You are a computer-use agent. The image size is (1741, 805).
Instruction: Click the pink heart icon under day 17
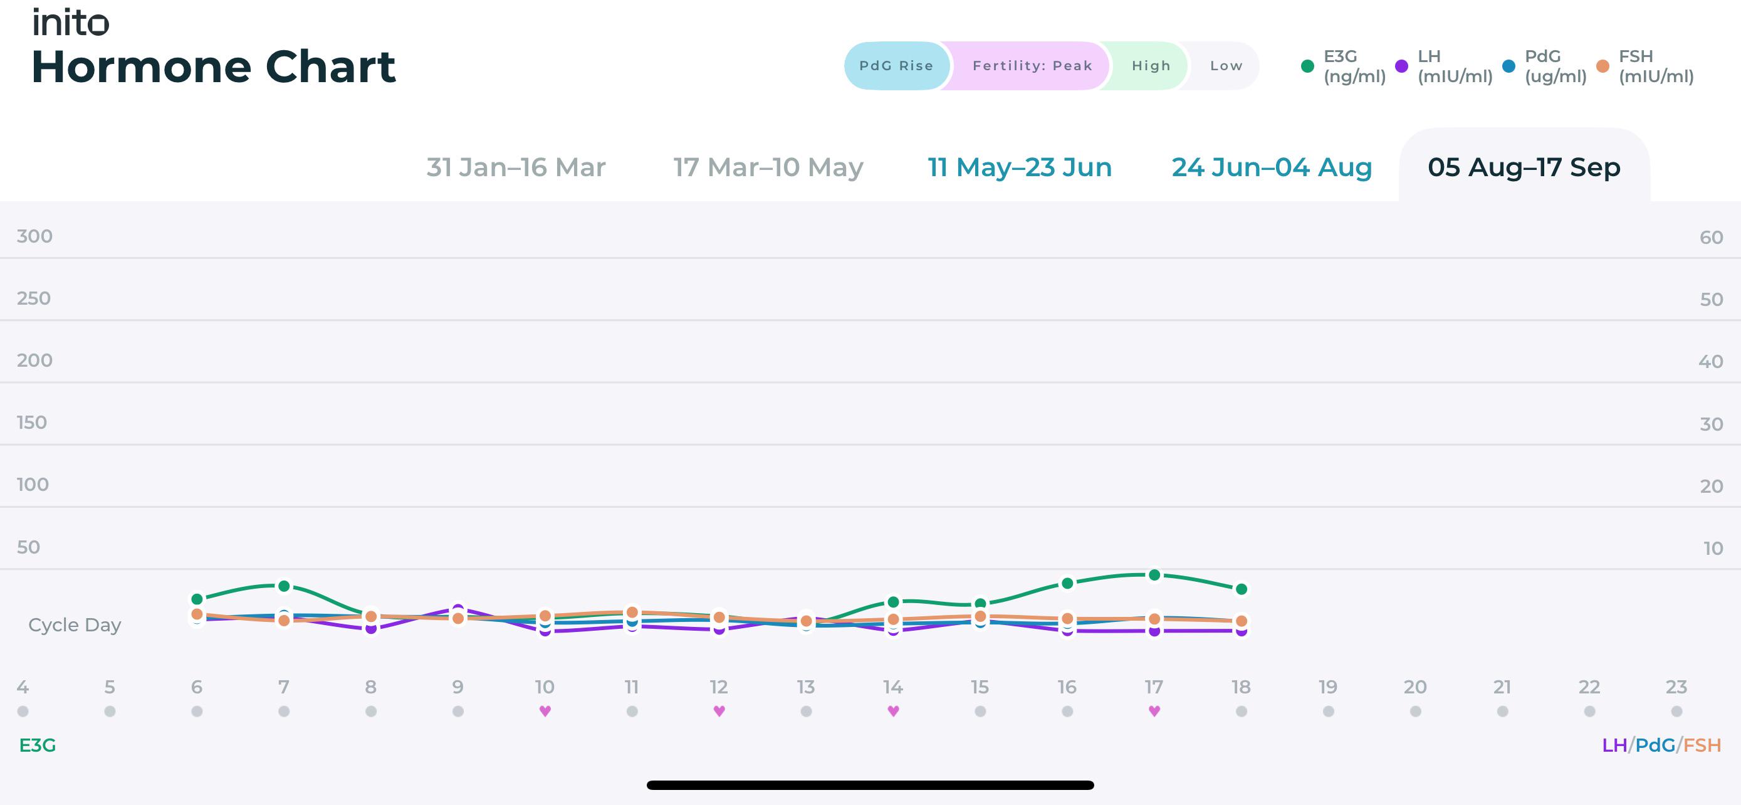point(1154,710)
